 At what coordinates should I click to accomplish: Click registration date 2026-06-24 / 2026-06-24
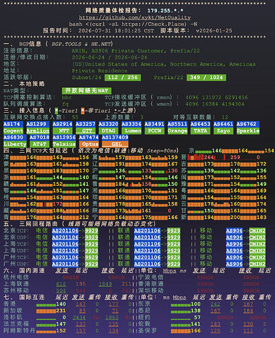pos(109,57)
